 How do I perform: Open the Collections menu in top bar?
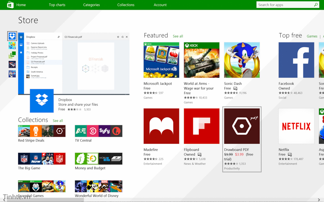coord(126,5)
